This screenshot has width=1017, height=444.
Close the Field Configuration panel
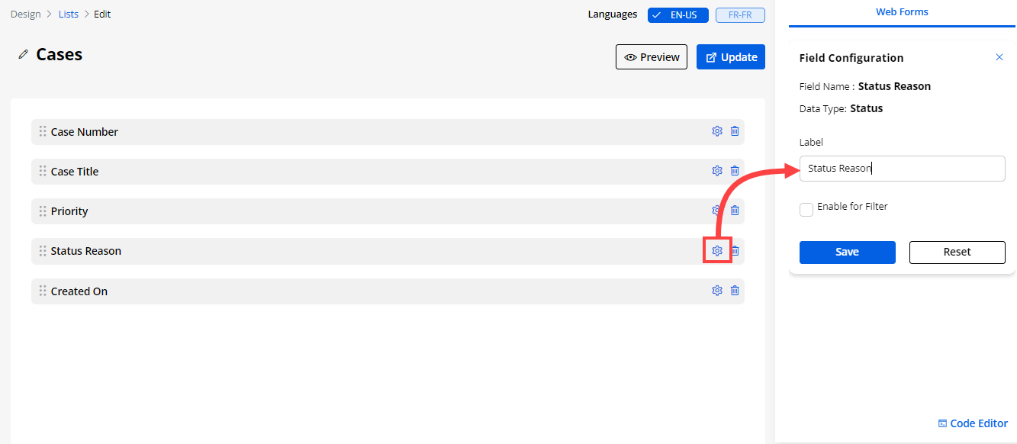pos(999,58)
